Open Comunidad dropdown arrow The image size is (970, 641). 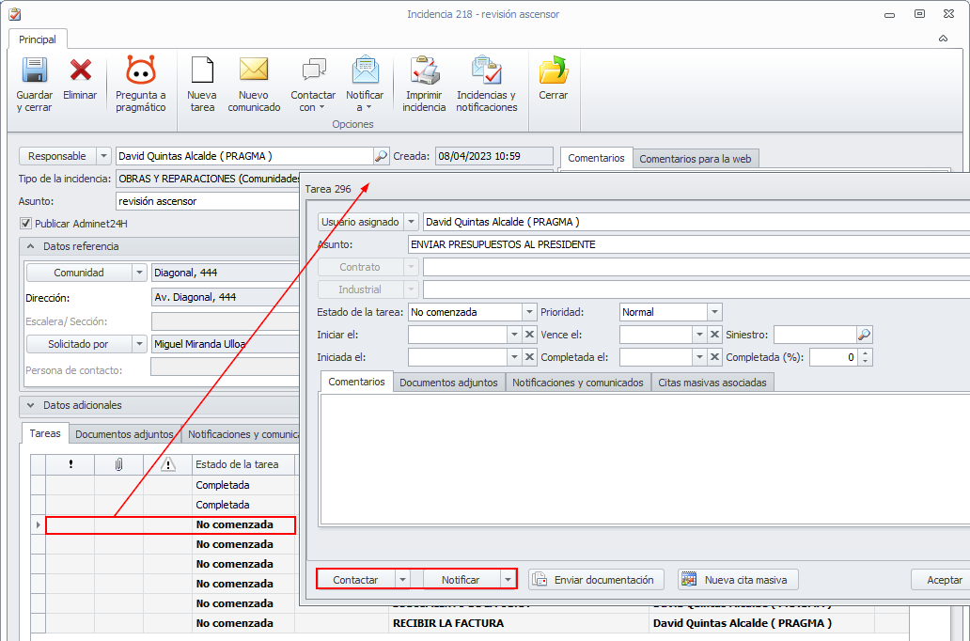click(139, 273)
